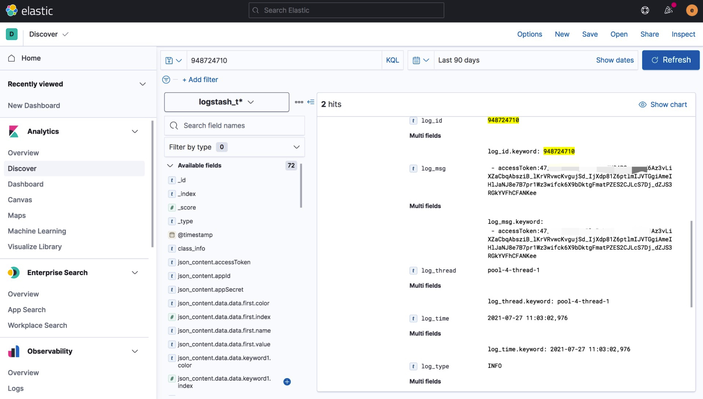703x399 pixels.
Task: Open the Filter by type dropdown
Action: tap(234, 147)
